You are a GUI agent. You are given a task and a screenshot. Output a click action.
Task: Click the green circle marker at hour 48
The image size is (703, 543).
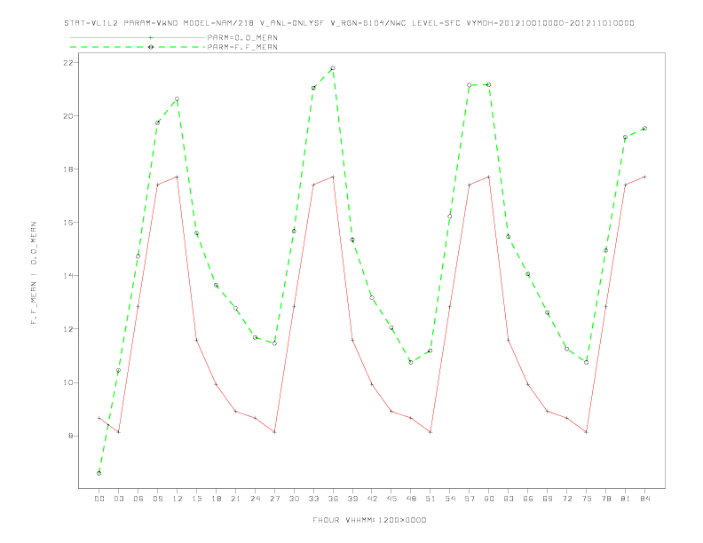coord(411,362)
